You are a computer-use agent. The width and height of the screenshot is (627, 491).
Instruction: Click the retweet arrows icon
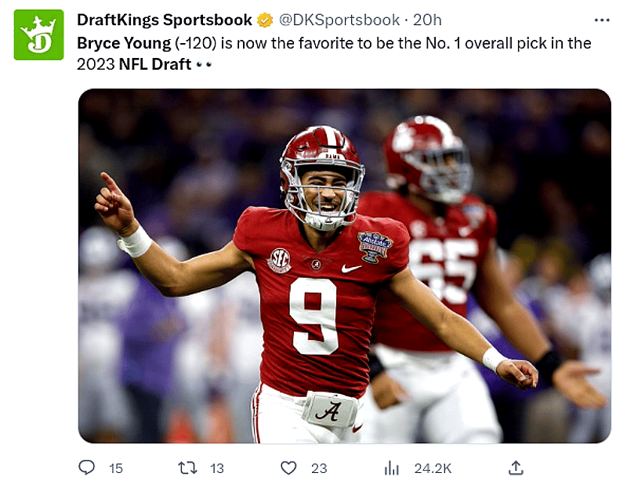point(188,468)
